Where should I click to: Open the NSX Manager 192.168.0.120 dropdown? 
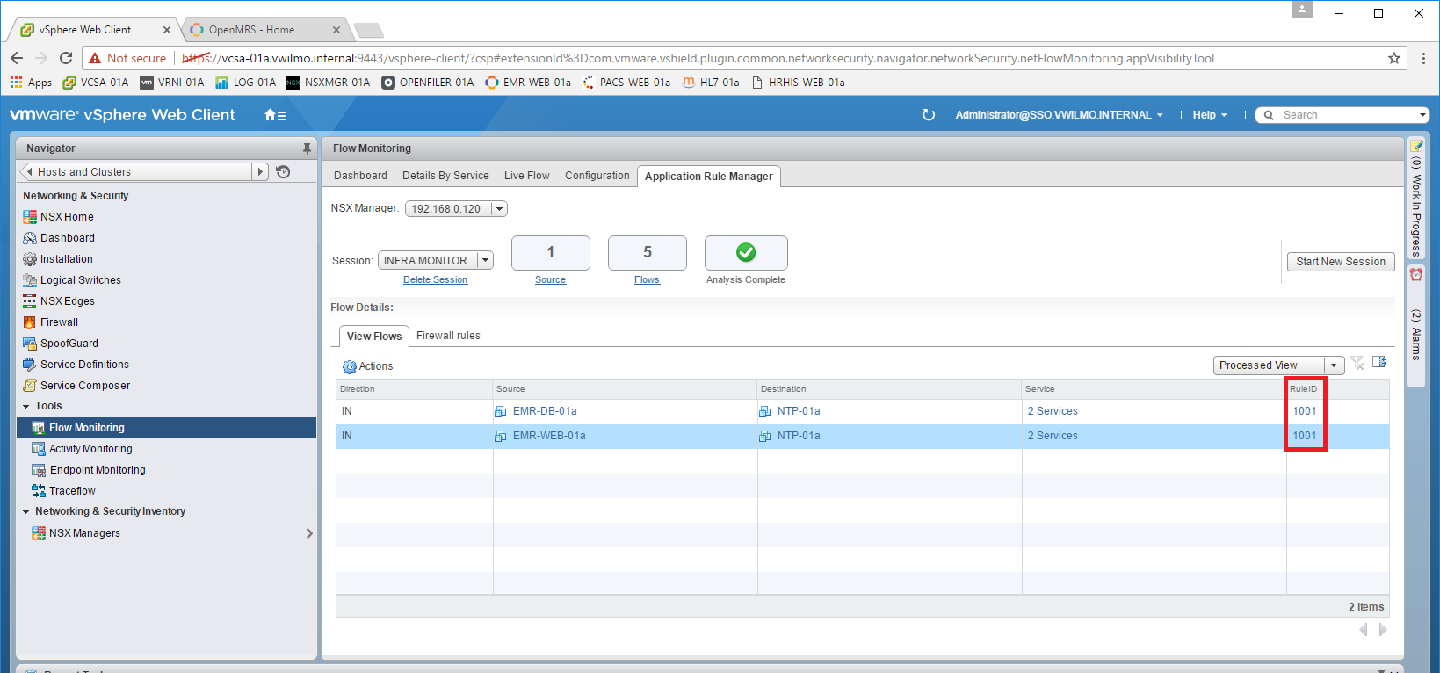point(499,209)
